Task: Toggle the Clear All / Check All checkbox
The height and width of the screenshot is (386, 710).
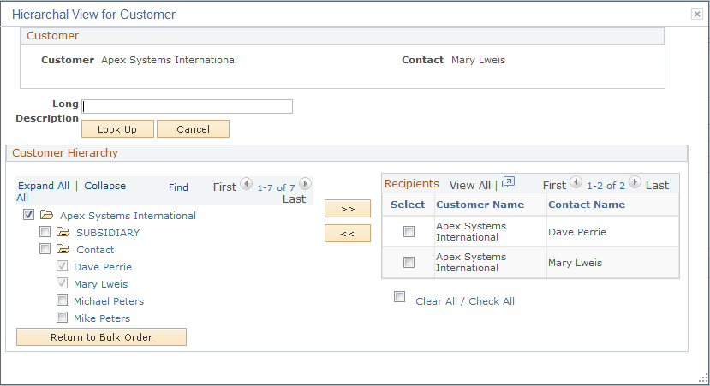Action: [399, 297]
